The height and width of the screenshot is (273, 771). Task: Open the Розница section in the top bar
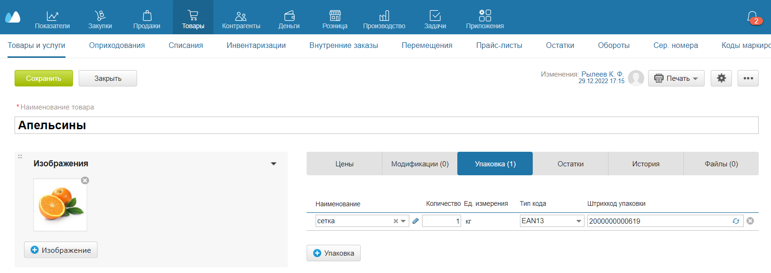[335, 20]
